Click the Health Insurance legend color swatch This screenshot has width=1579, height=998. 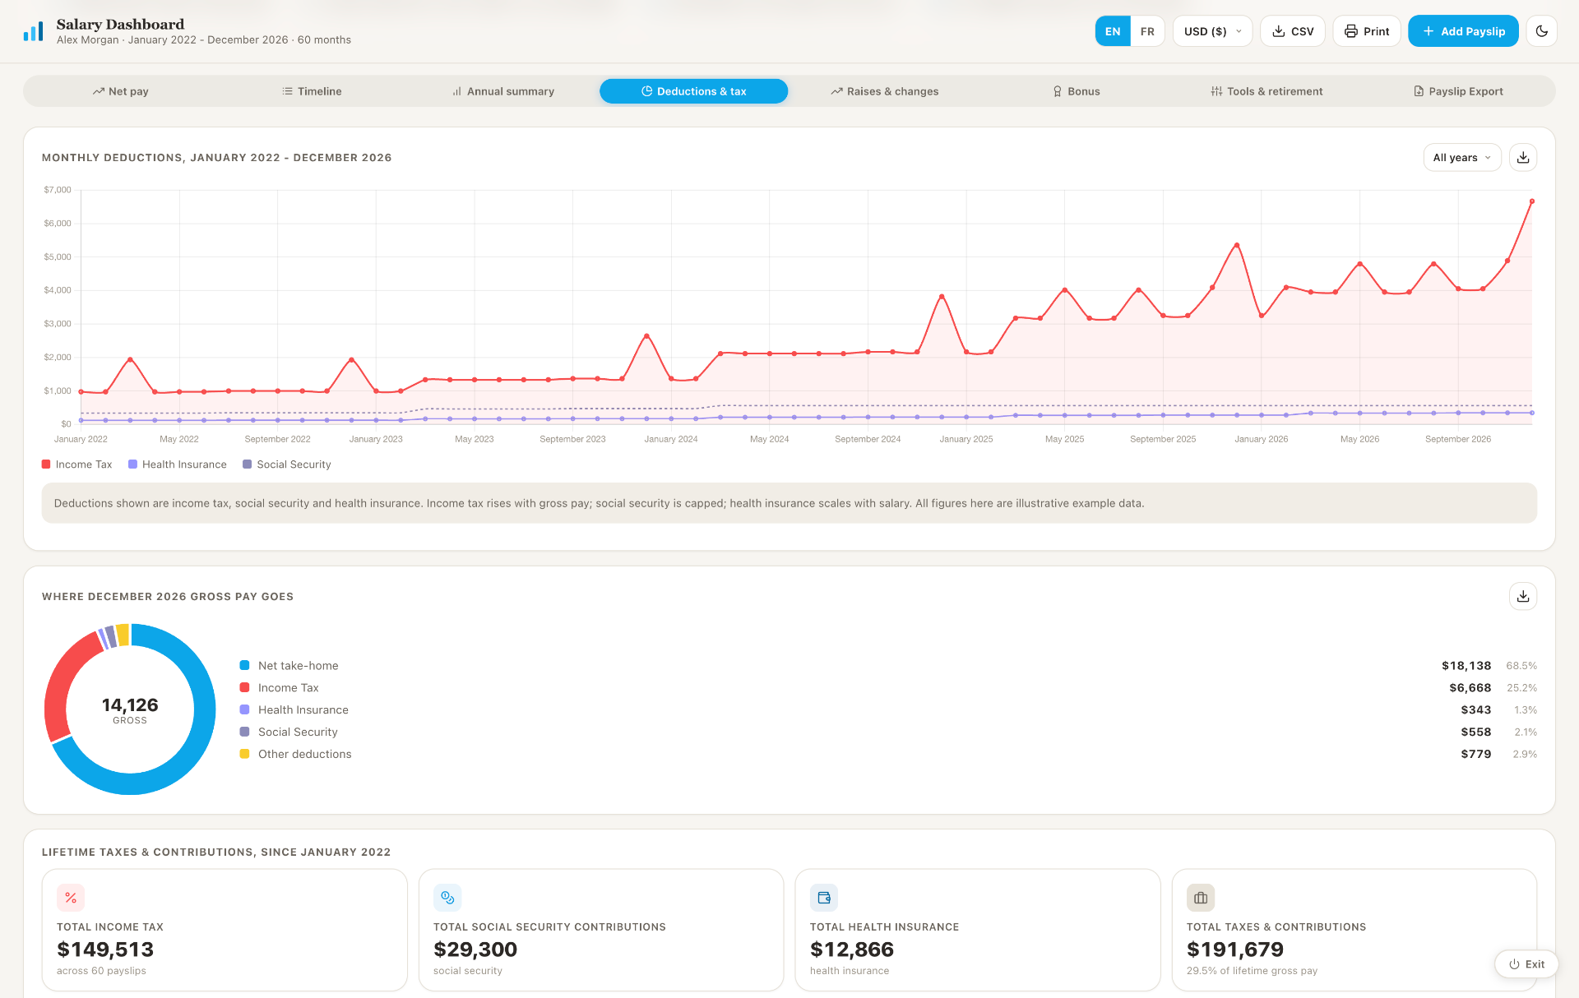pyautogui.click(x=132, y=464)
